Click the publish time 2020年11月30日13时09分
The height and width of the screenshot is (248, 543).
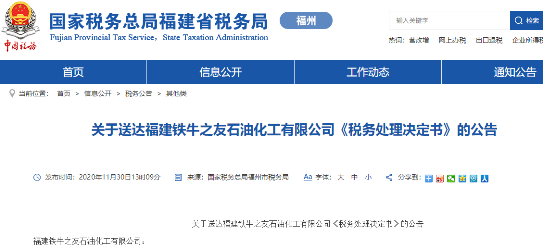(120, 178)
